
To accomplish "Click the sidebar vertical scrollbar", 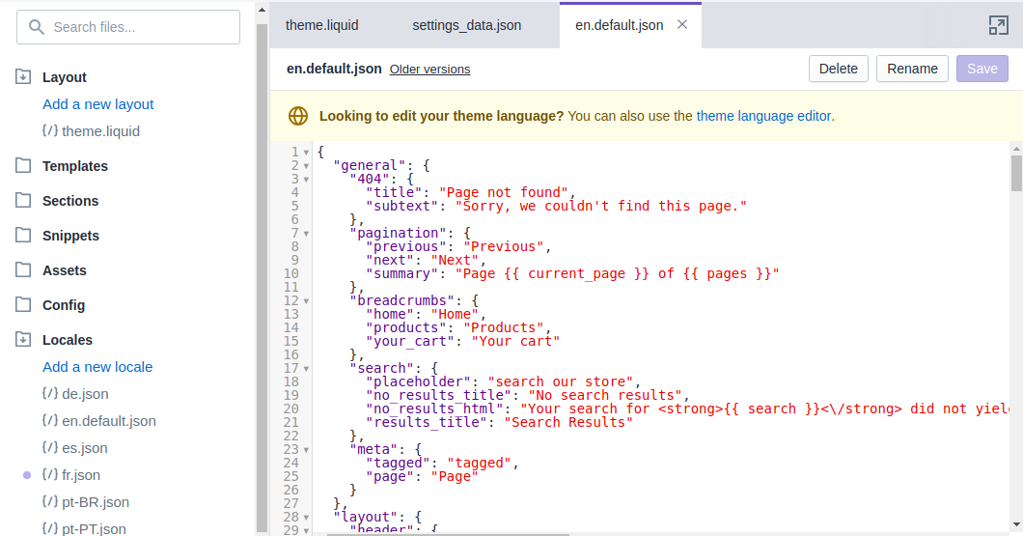I will [262, 277].
